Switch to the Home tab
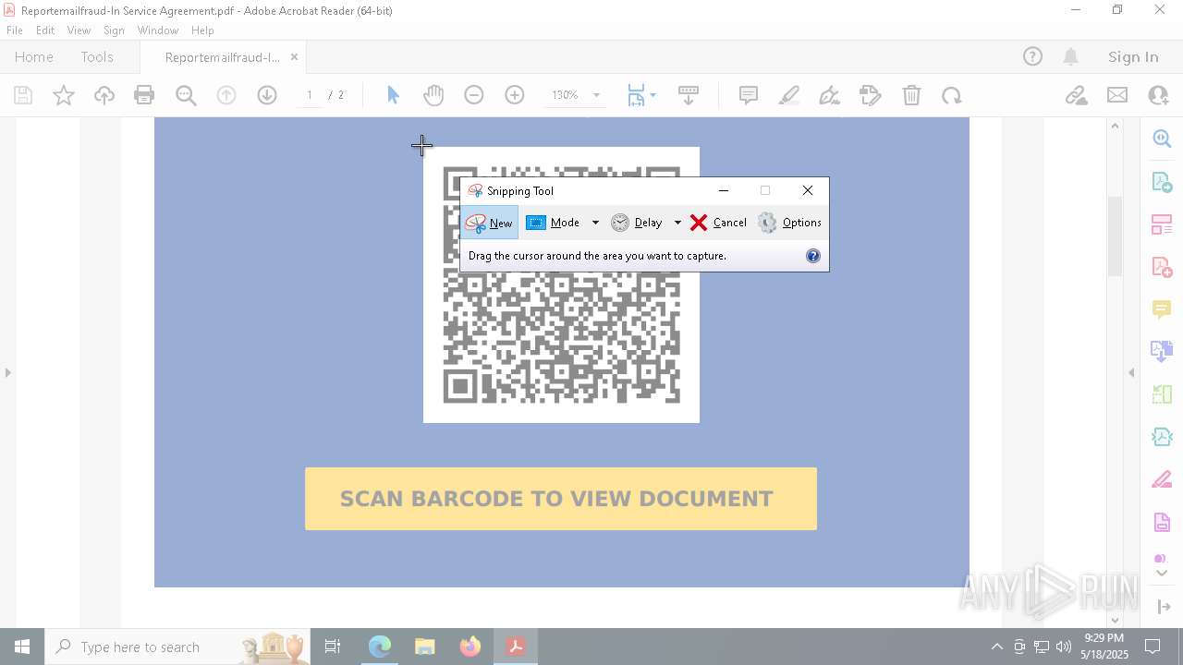Image resolution: width=1183 pixels, height=665 pixels. coord(34,56)
